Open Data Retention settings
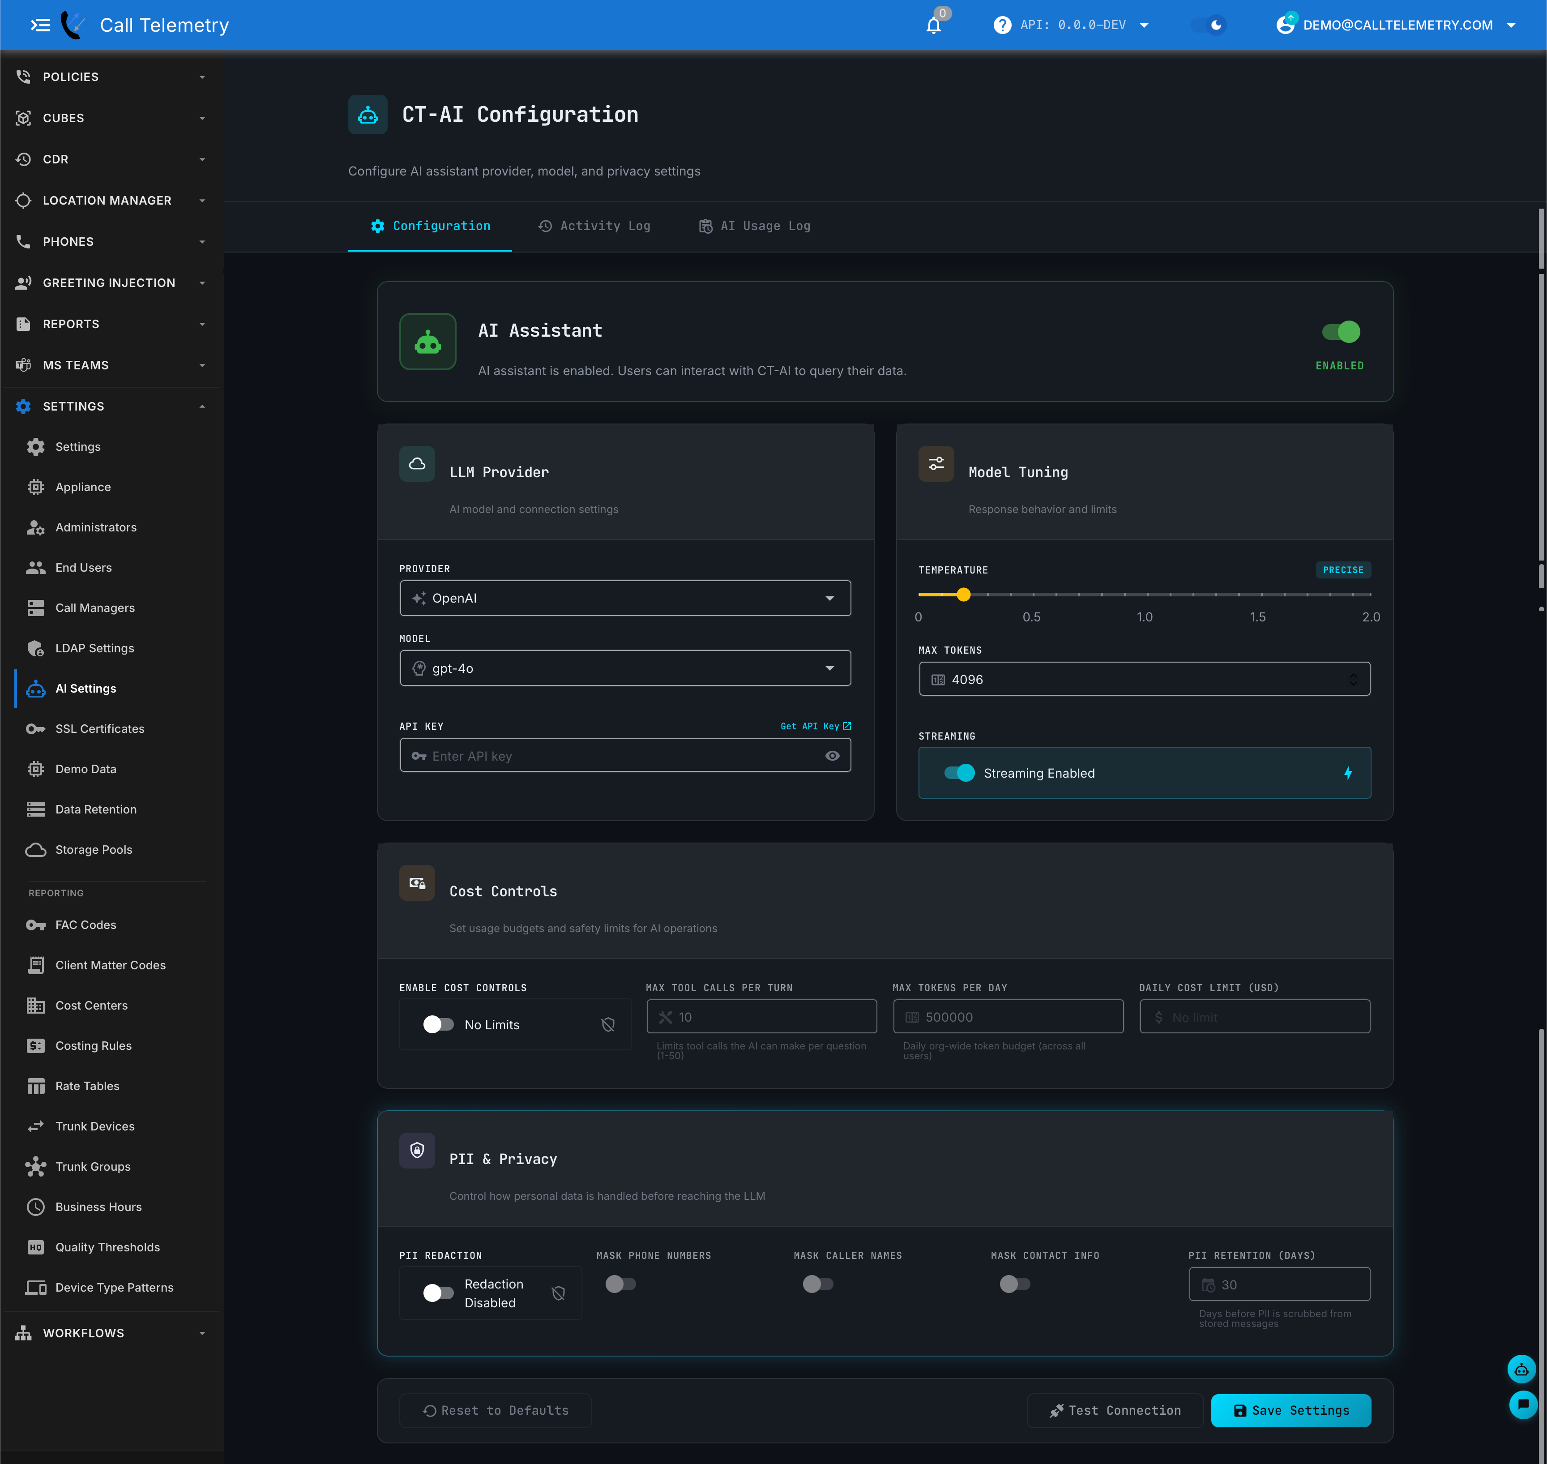The image size is (1547, 1464). (x=111, y=809)
